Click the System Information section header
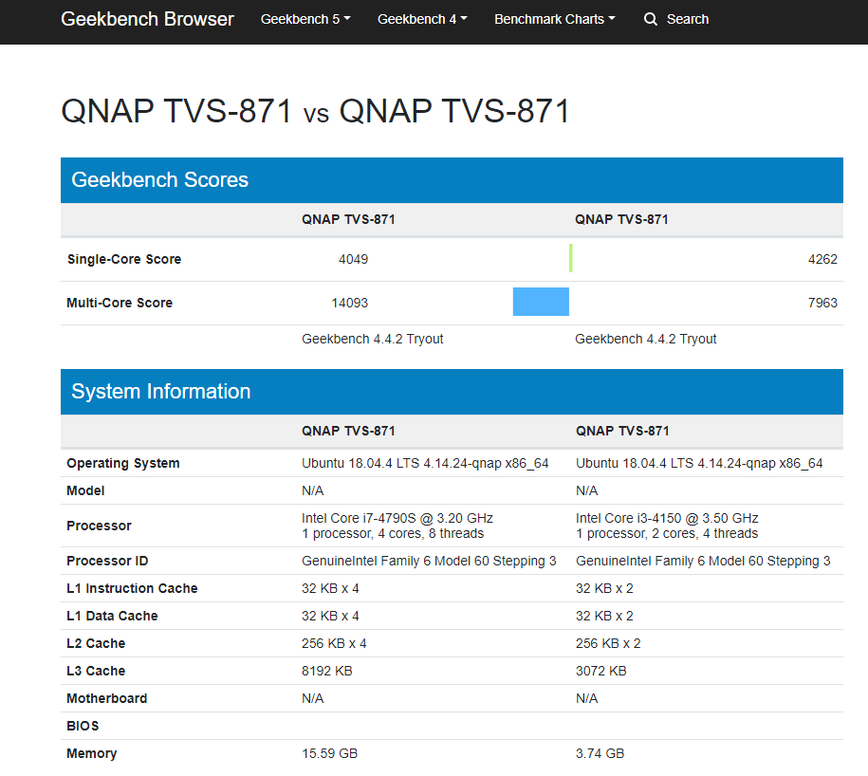 pyautogui.click(x=452, y=392)
